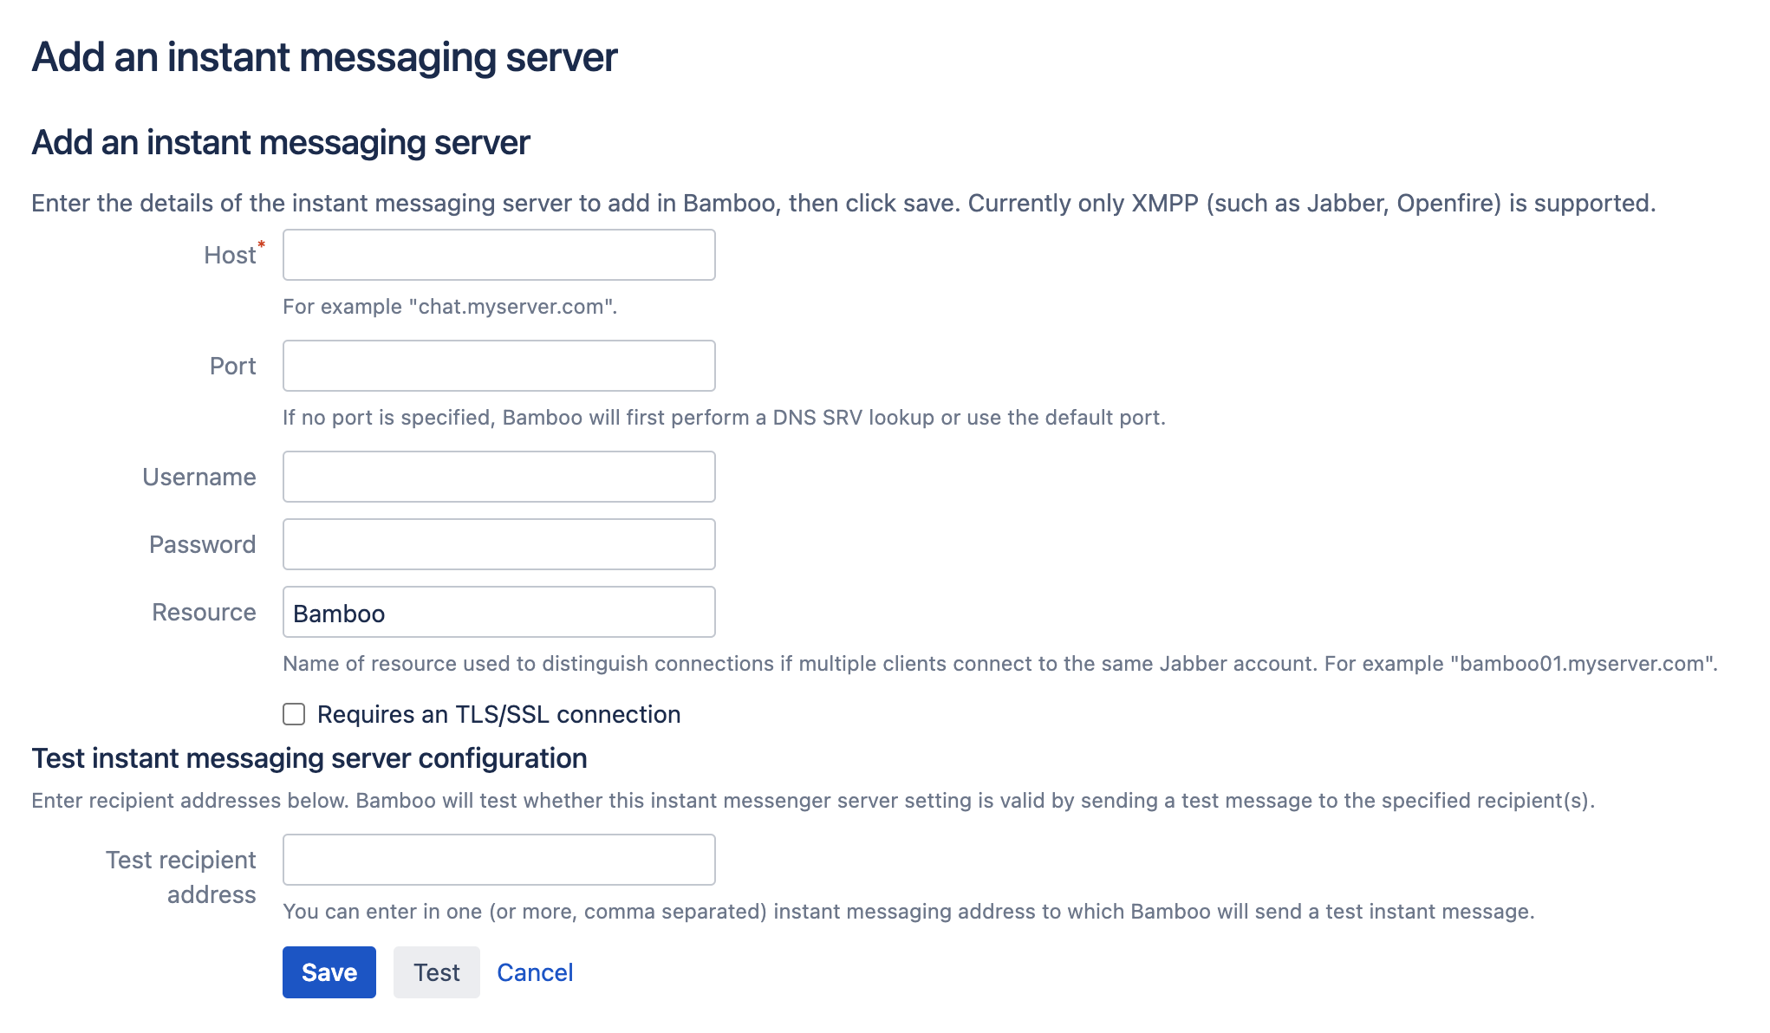
Task: Focus the Test recipient address field
Action: (498, 860)
